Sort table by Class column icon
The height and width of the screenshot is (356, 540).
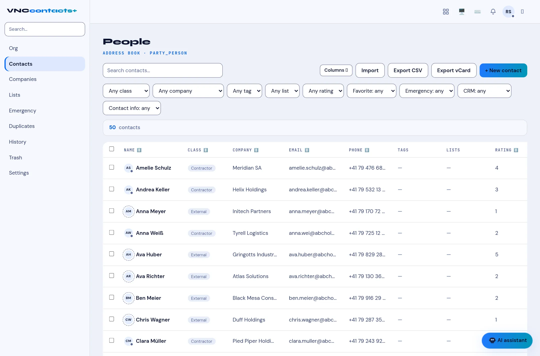pyautogui.click(x=206, y=150)
